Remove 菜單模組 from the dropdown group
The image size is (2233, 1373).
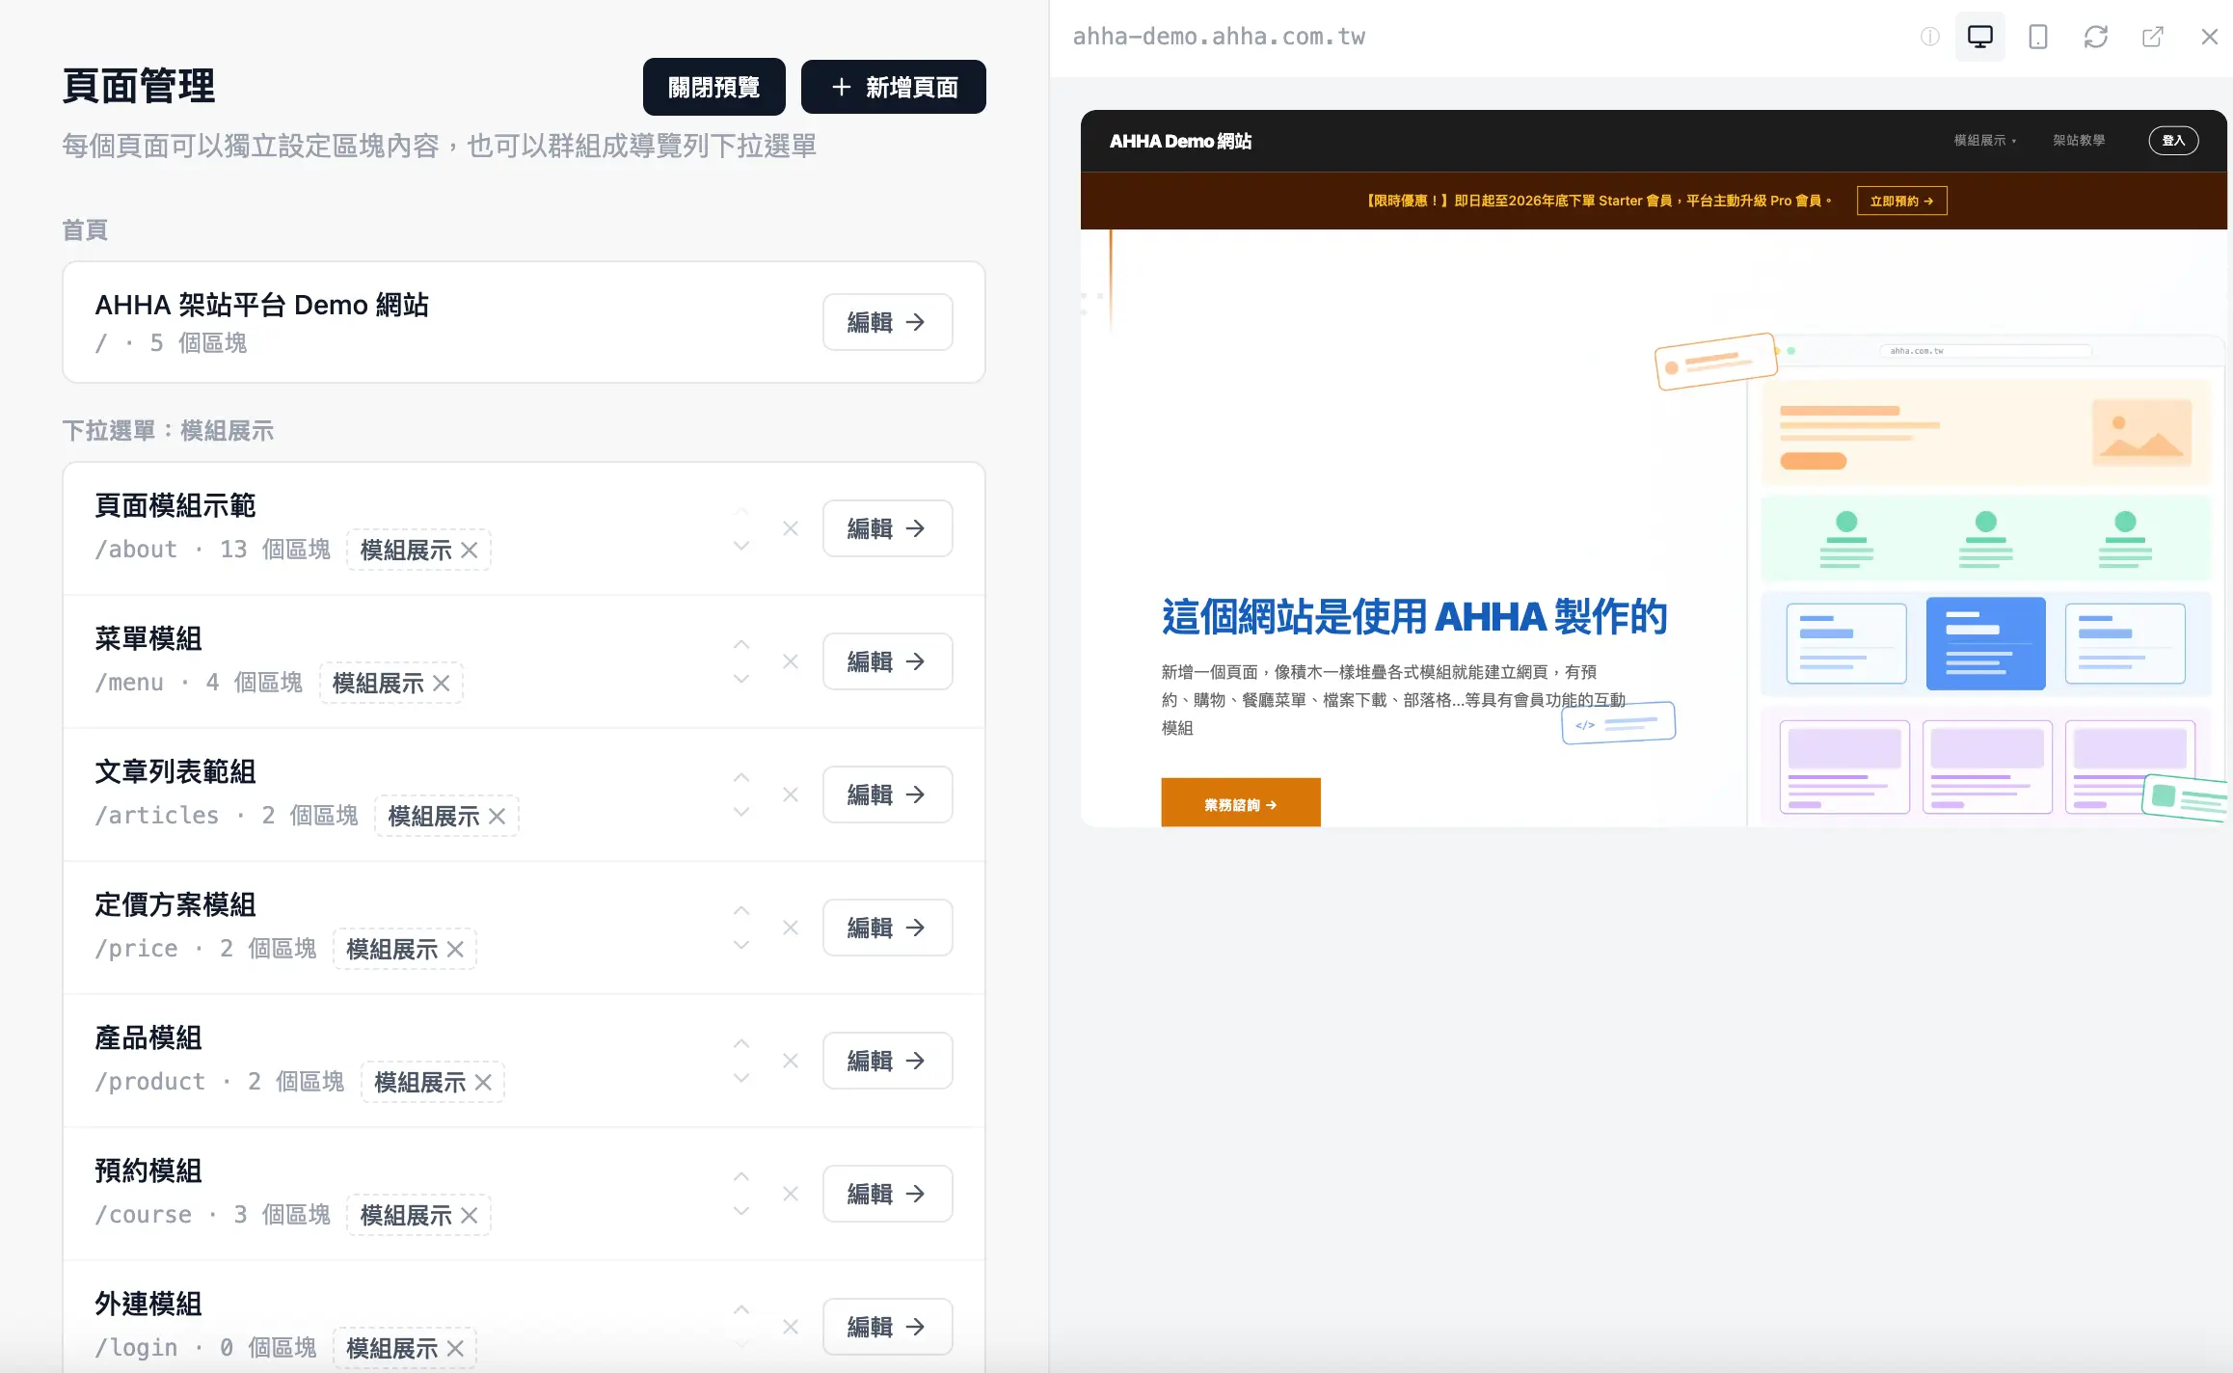point(790,660)
